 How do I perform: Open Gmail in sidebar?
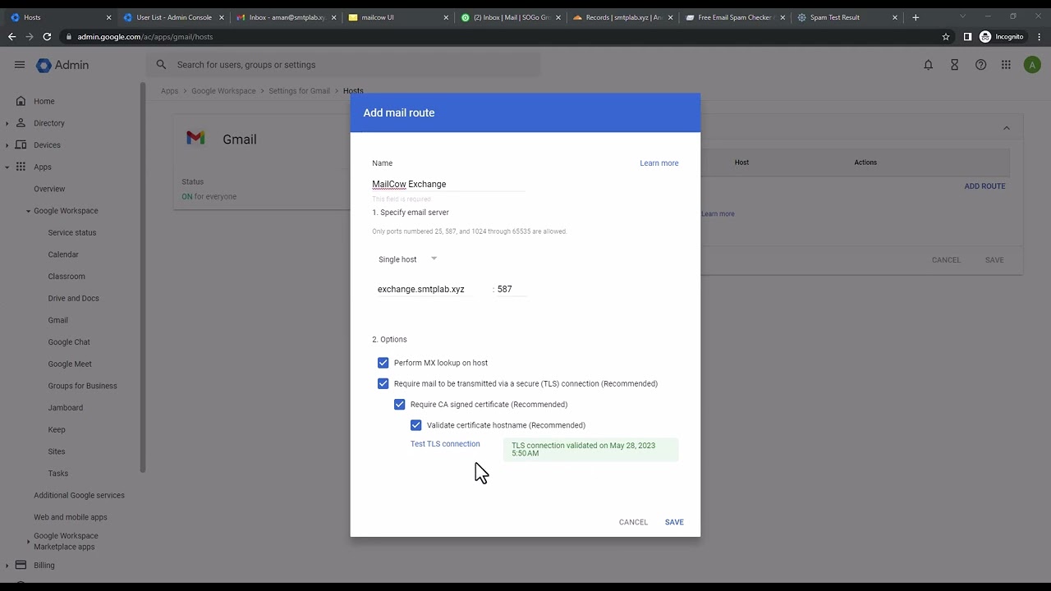(x=57, y=320)
